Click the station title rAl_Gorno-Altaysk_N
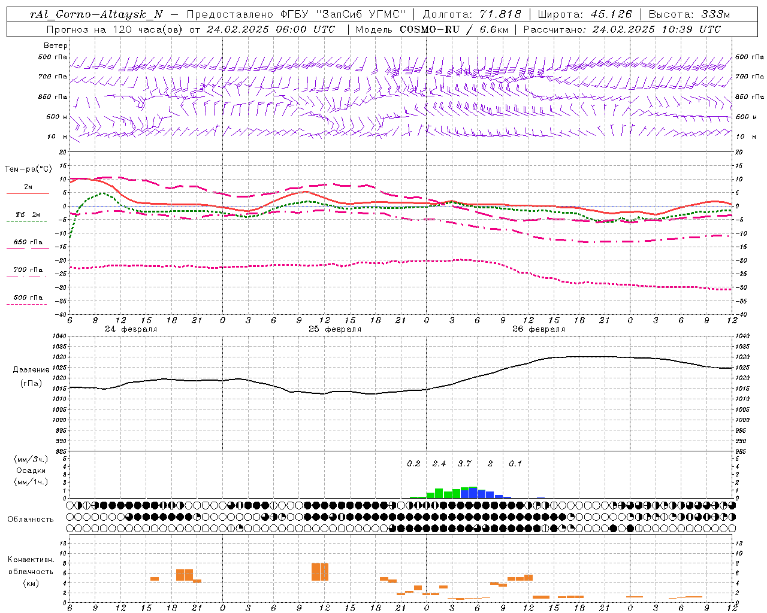Image resolution: width=767 pixels, height=613 pixels. point(96,15)
